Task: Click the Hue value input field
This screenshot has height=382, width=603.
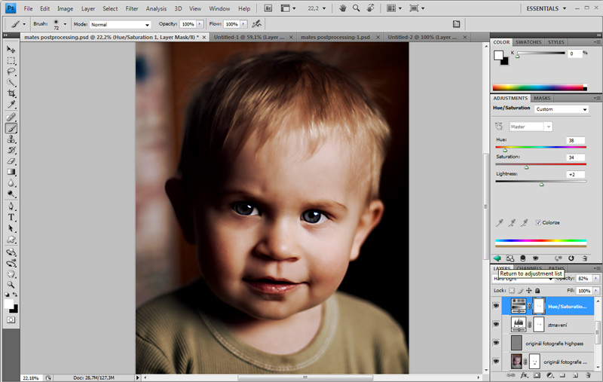Action: coord(576,140)
